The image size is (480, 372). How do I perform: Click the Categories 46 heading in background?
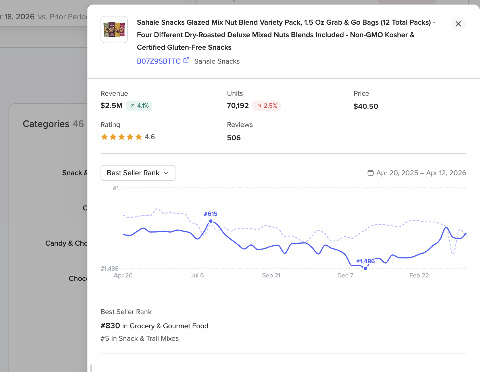pyautogui.click(x=53, y=124)
